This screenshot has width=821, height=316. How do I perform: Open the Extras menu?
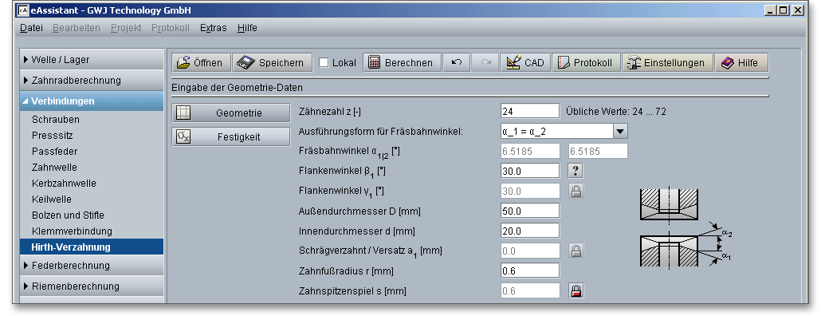(x=214, y=28)
